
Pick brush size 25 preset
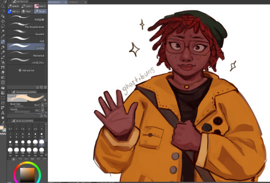[35, 143]
